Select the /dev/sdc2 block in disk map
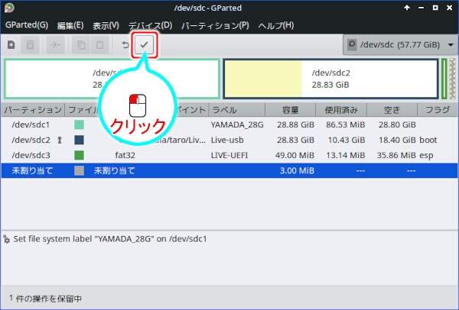The image size is (459, 310). tap(330, 79)
